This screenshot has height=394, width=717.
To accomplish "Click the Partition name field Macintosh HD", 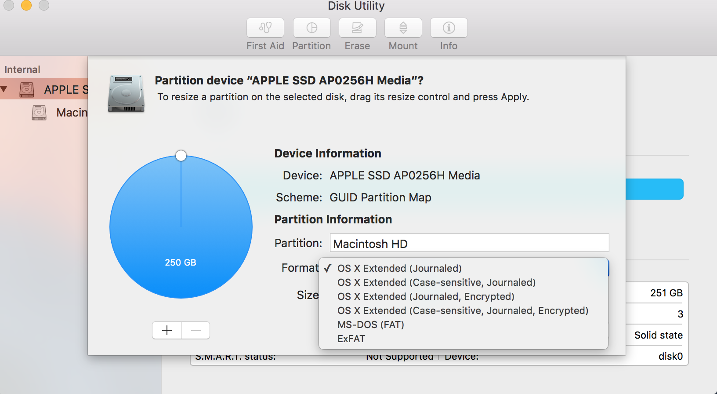I will [469, 243].
